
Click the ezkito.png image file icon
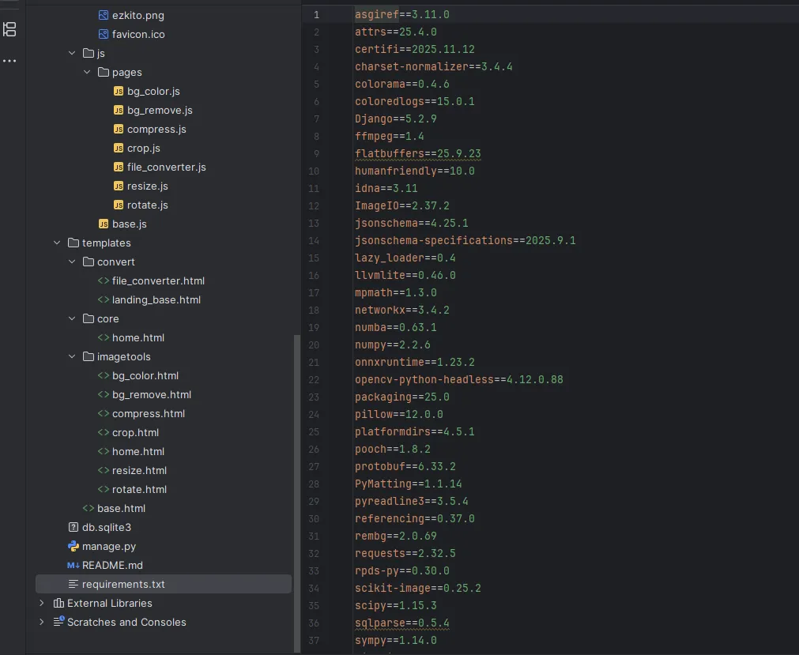(x=104, y=15)
